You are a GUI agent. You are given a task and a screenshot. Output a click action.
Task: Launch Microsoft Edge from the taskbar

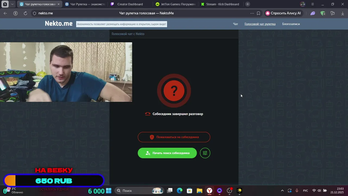(x=180, y=191)
